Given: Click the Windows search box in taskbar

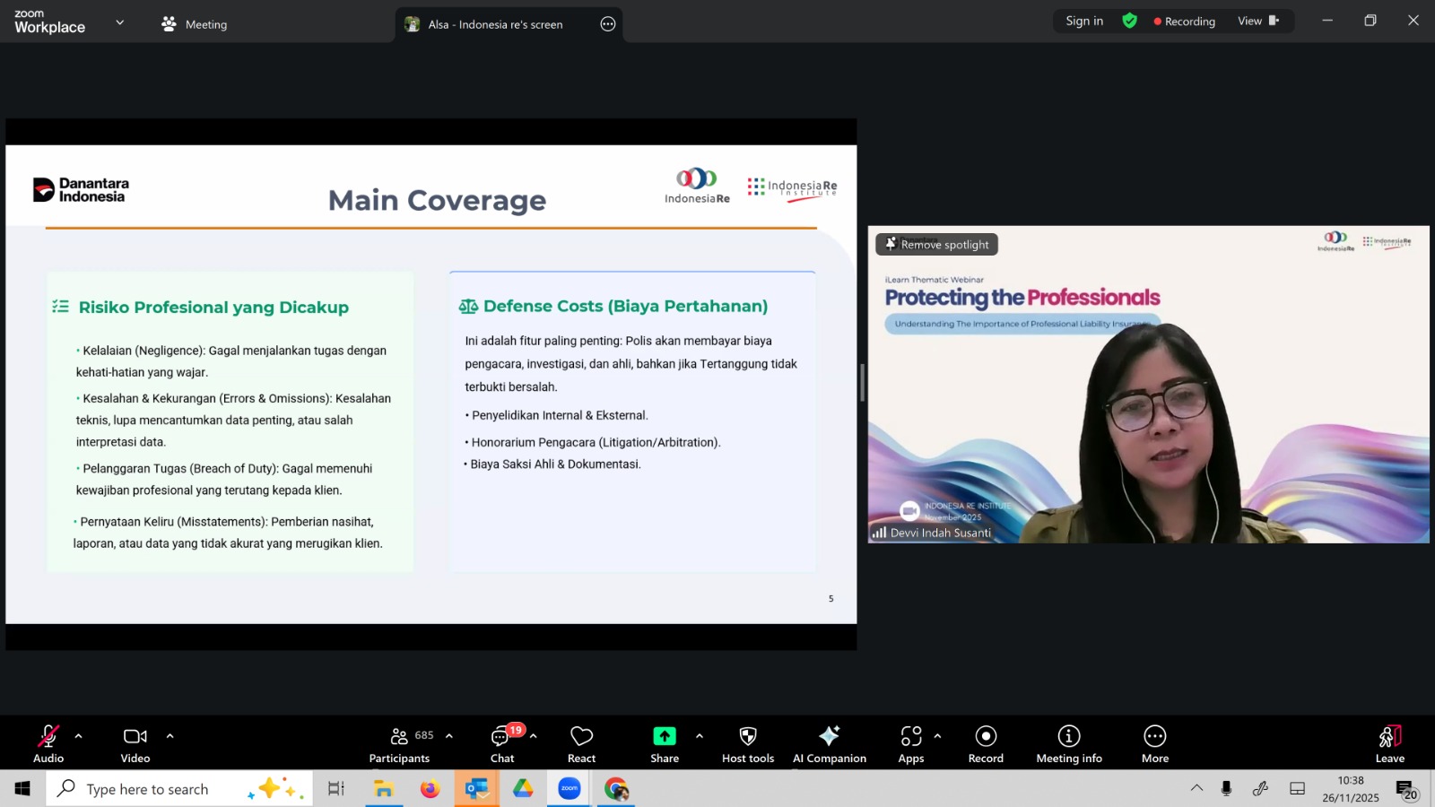Looking at the screenshot, I should click(148, 789).
